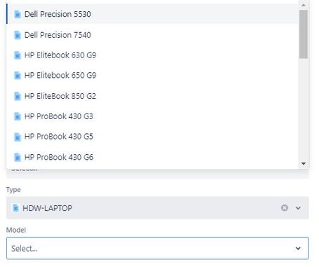The width and height of the screenshot is (319, 267).
Task: Expand the Type dropdown chevron
Action: coord(298,208)
